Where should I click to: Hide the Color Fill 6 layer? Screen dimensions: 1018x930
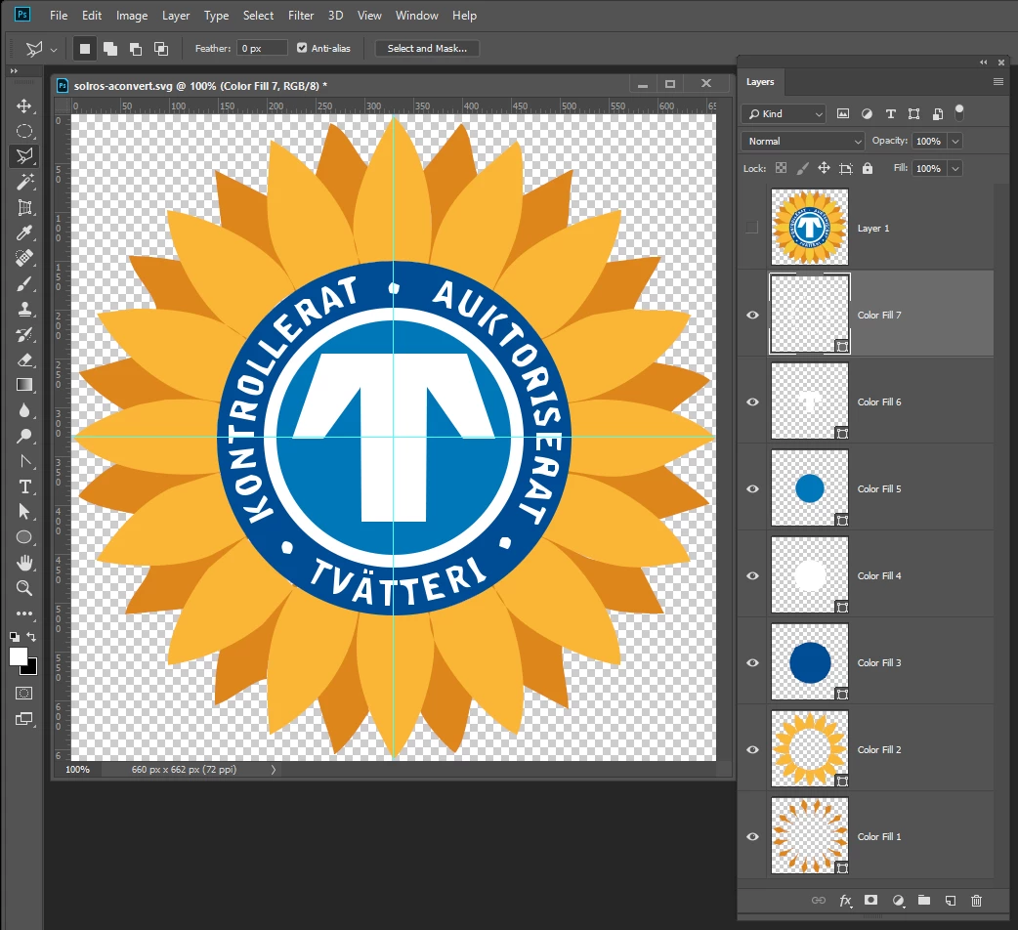coord(752,402)
